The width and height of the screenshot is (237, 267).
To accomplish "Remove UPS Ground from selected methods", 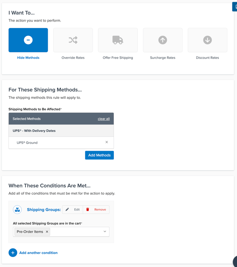I will tap(106, 142).
